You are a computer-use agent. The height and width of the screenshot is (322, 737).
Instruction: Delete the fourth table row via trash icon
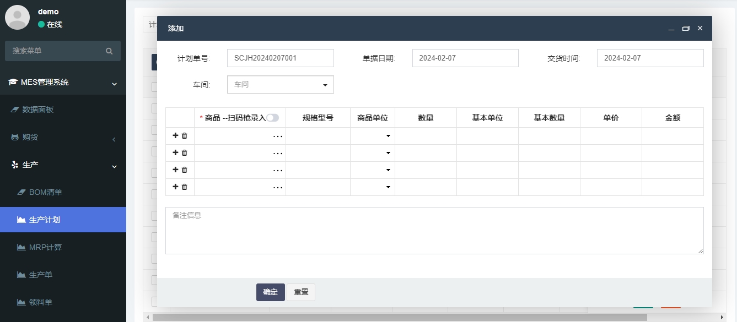185,187
